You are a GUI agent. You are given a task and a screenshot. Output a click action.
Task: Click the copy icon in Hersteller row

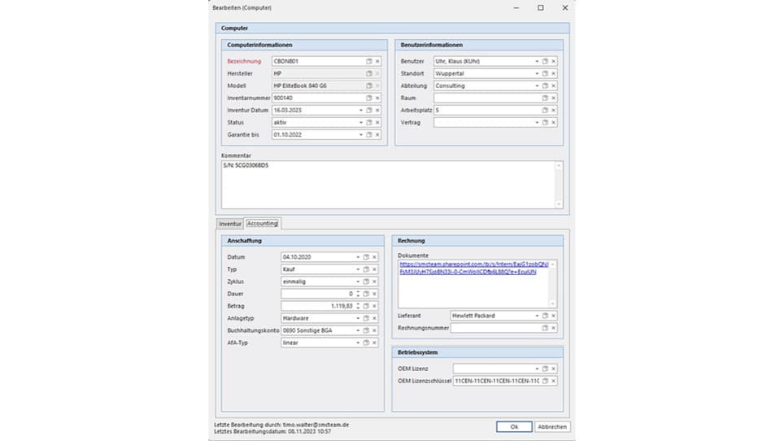369,73
